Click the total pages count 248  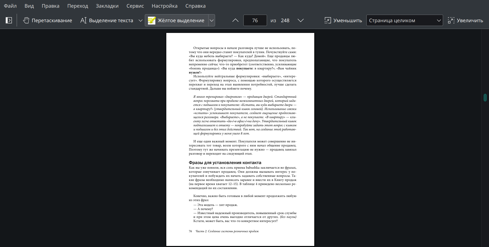285,20
